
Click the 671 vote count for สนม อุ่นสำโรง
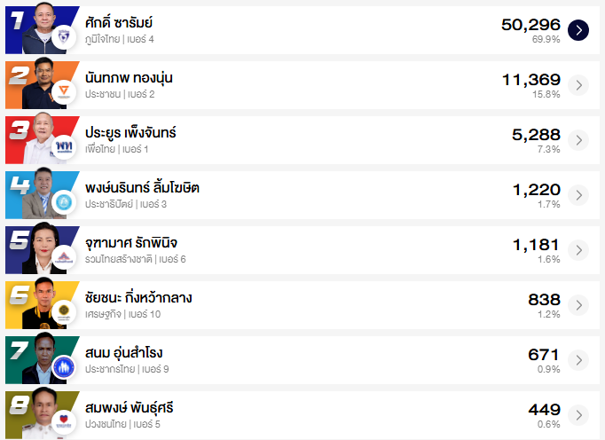(544, 355)
